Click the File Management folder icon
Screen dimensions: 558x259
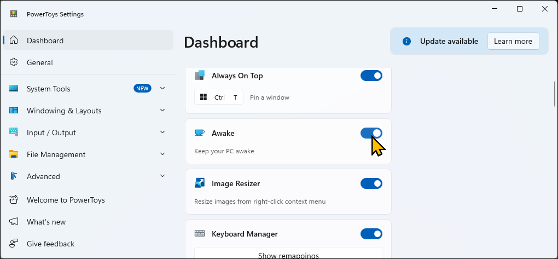(14, 154)
